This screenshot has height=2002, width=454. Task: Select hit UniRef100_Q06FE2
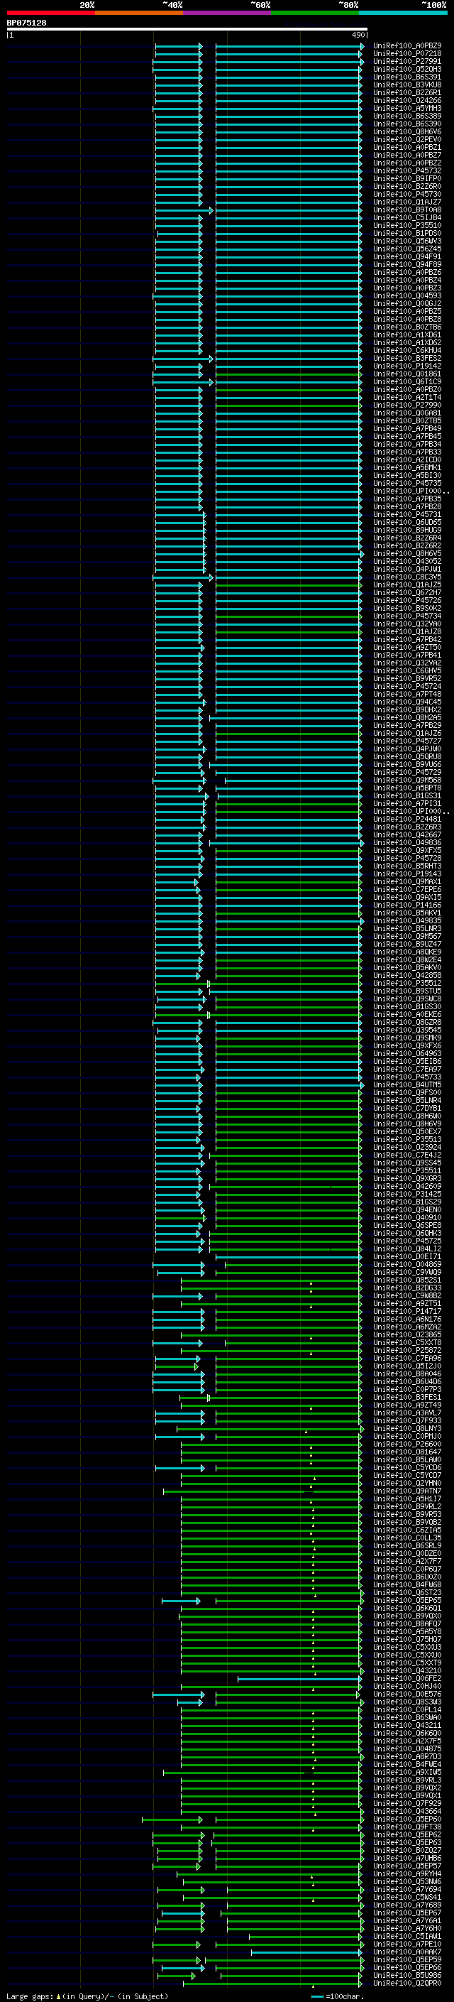click(x=407, y=1679)
